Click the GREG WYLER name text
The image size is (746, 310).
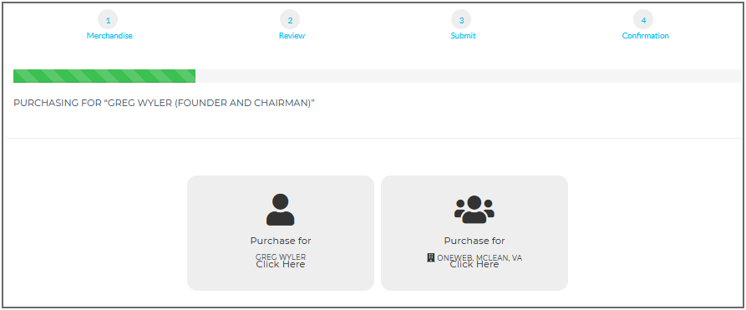[281, 257]
